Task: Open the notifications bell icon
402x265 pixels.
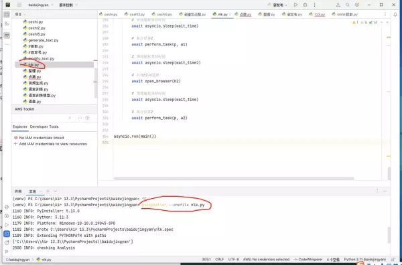Action: click(x=395, y=15)
